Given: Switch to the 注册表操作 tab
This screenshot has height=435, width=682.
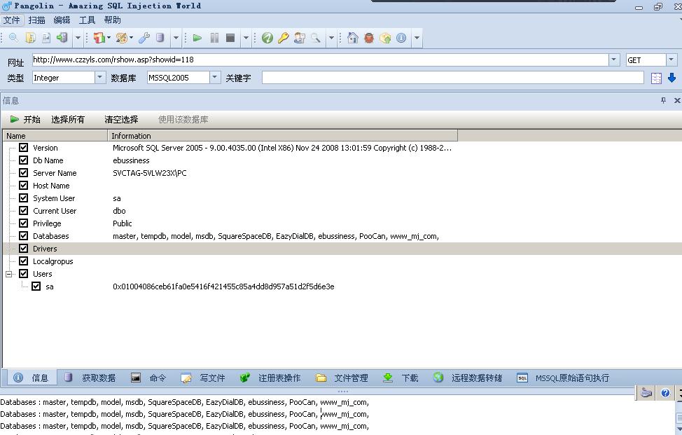Looking at the screenshot, I should point(270,378).
